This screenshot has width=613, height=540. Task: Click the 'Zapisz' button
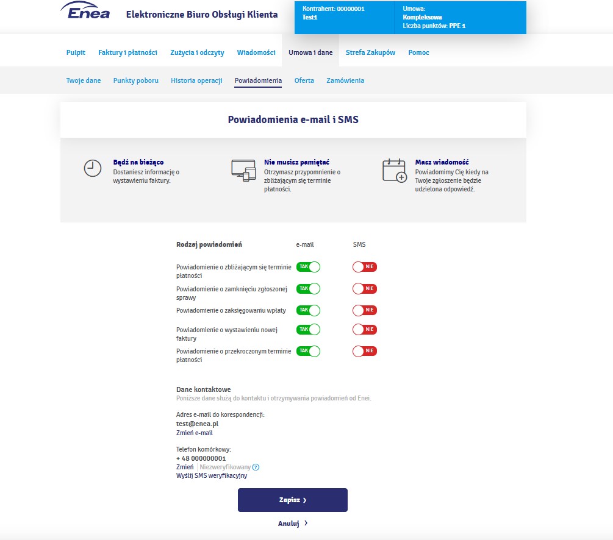[x=292, y=500]
